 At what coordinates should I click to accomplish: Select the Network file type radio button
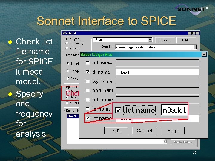(67, 48)
